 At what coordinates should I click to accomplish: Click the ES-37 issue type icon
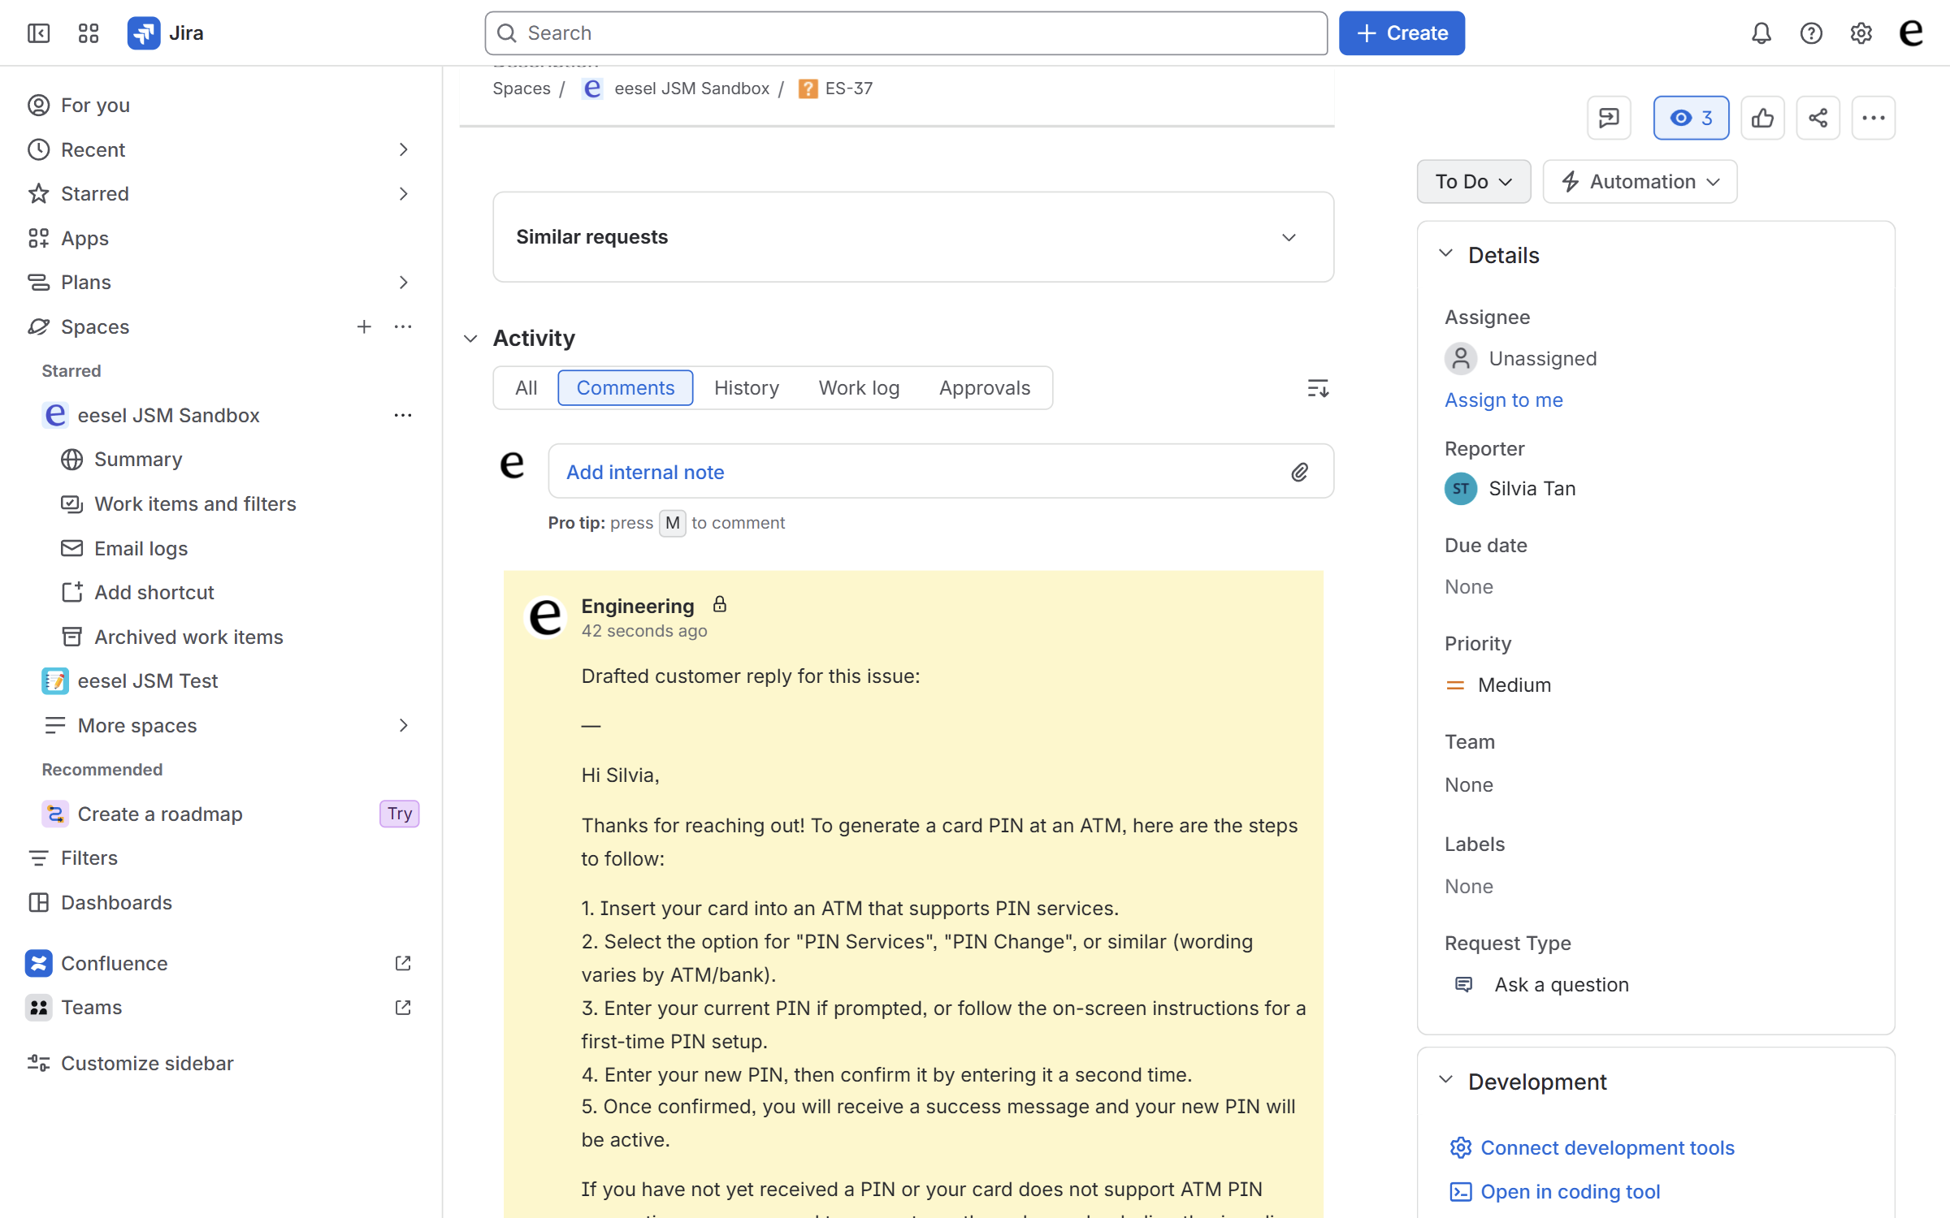pyautogui.click(x=808, y=89)
